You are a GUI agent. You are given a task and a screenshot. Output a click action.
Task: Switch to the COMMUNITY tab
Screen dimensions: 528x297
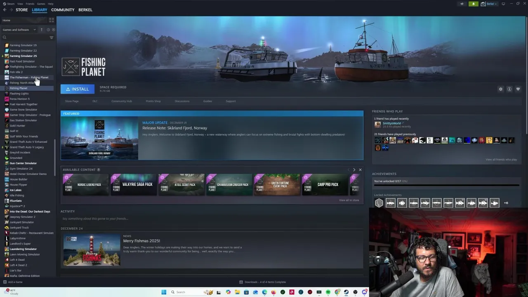(63, 10)
